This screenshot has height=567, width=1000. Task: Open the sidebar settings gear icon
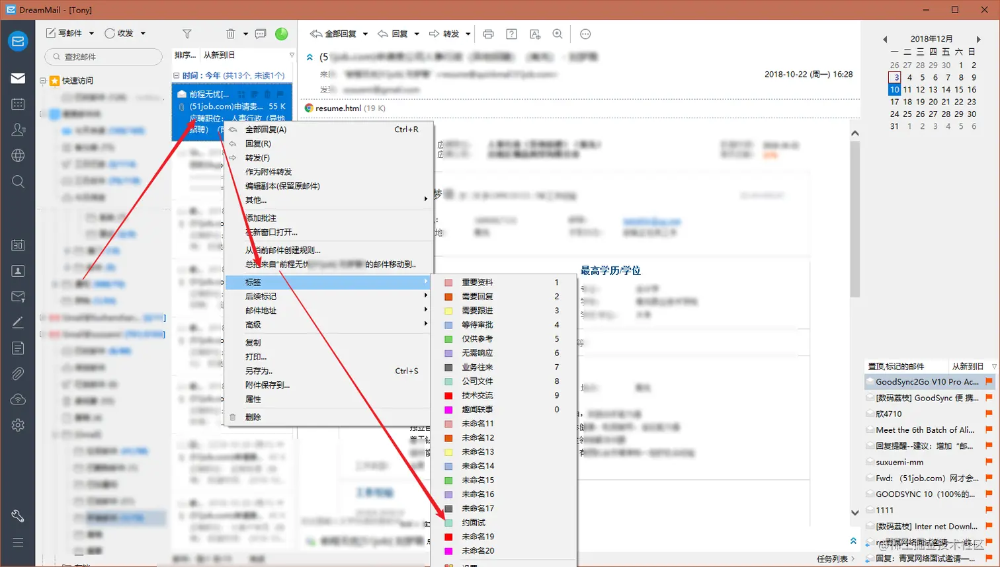pos(18,425)
